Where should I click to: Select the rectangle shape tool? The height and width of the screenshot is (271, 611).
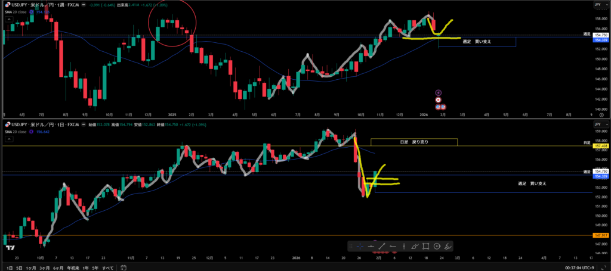pyautogui.click(x=426, y=246)
